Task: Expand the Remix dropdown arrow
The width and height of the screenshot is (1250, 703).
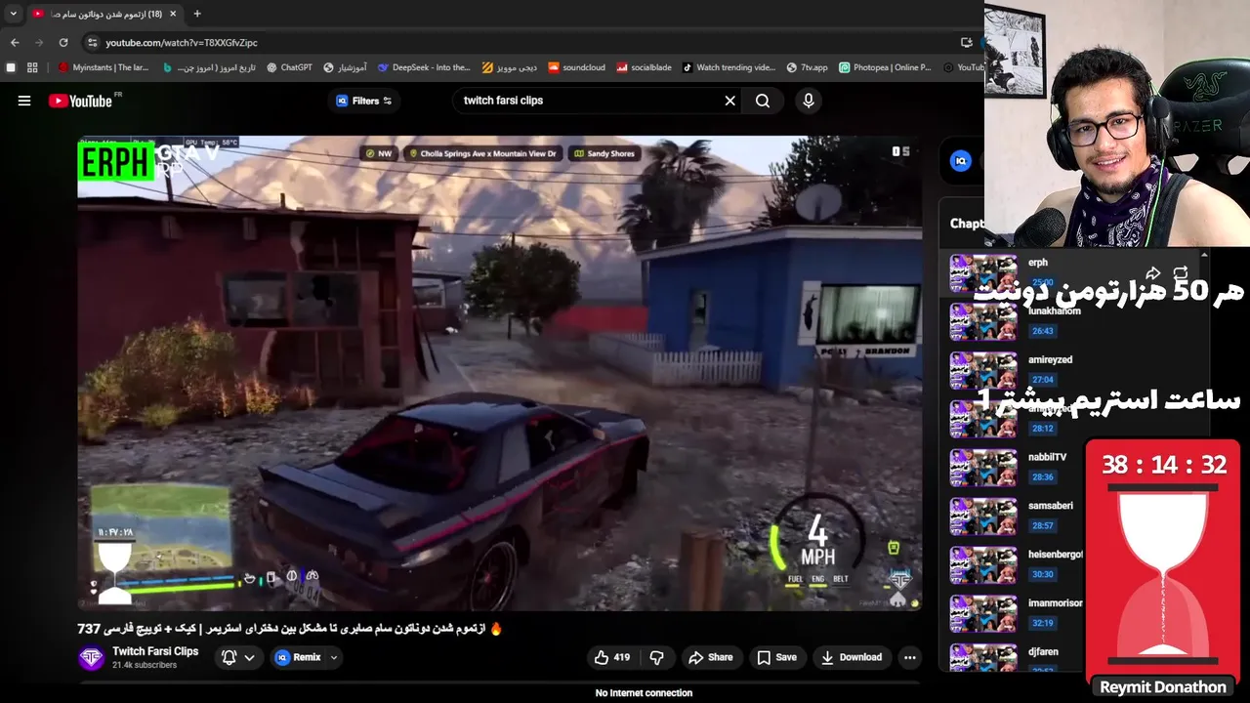Action: [x=333, y=657]
